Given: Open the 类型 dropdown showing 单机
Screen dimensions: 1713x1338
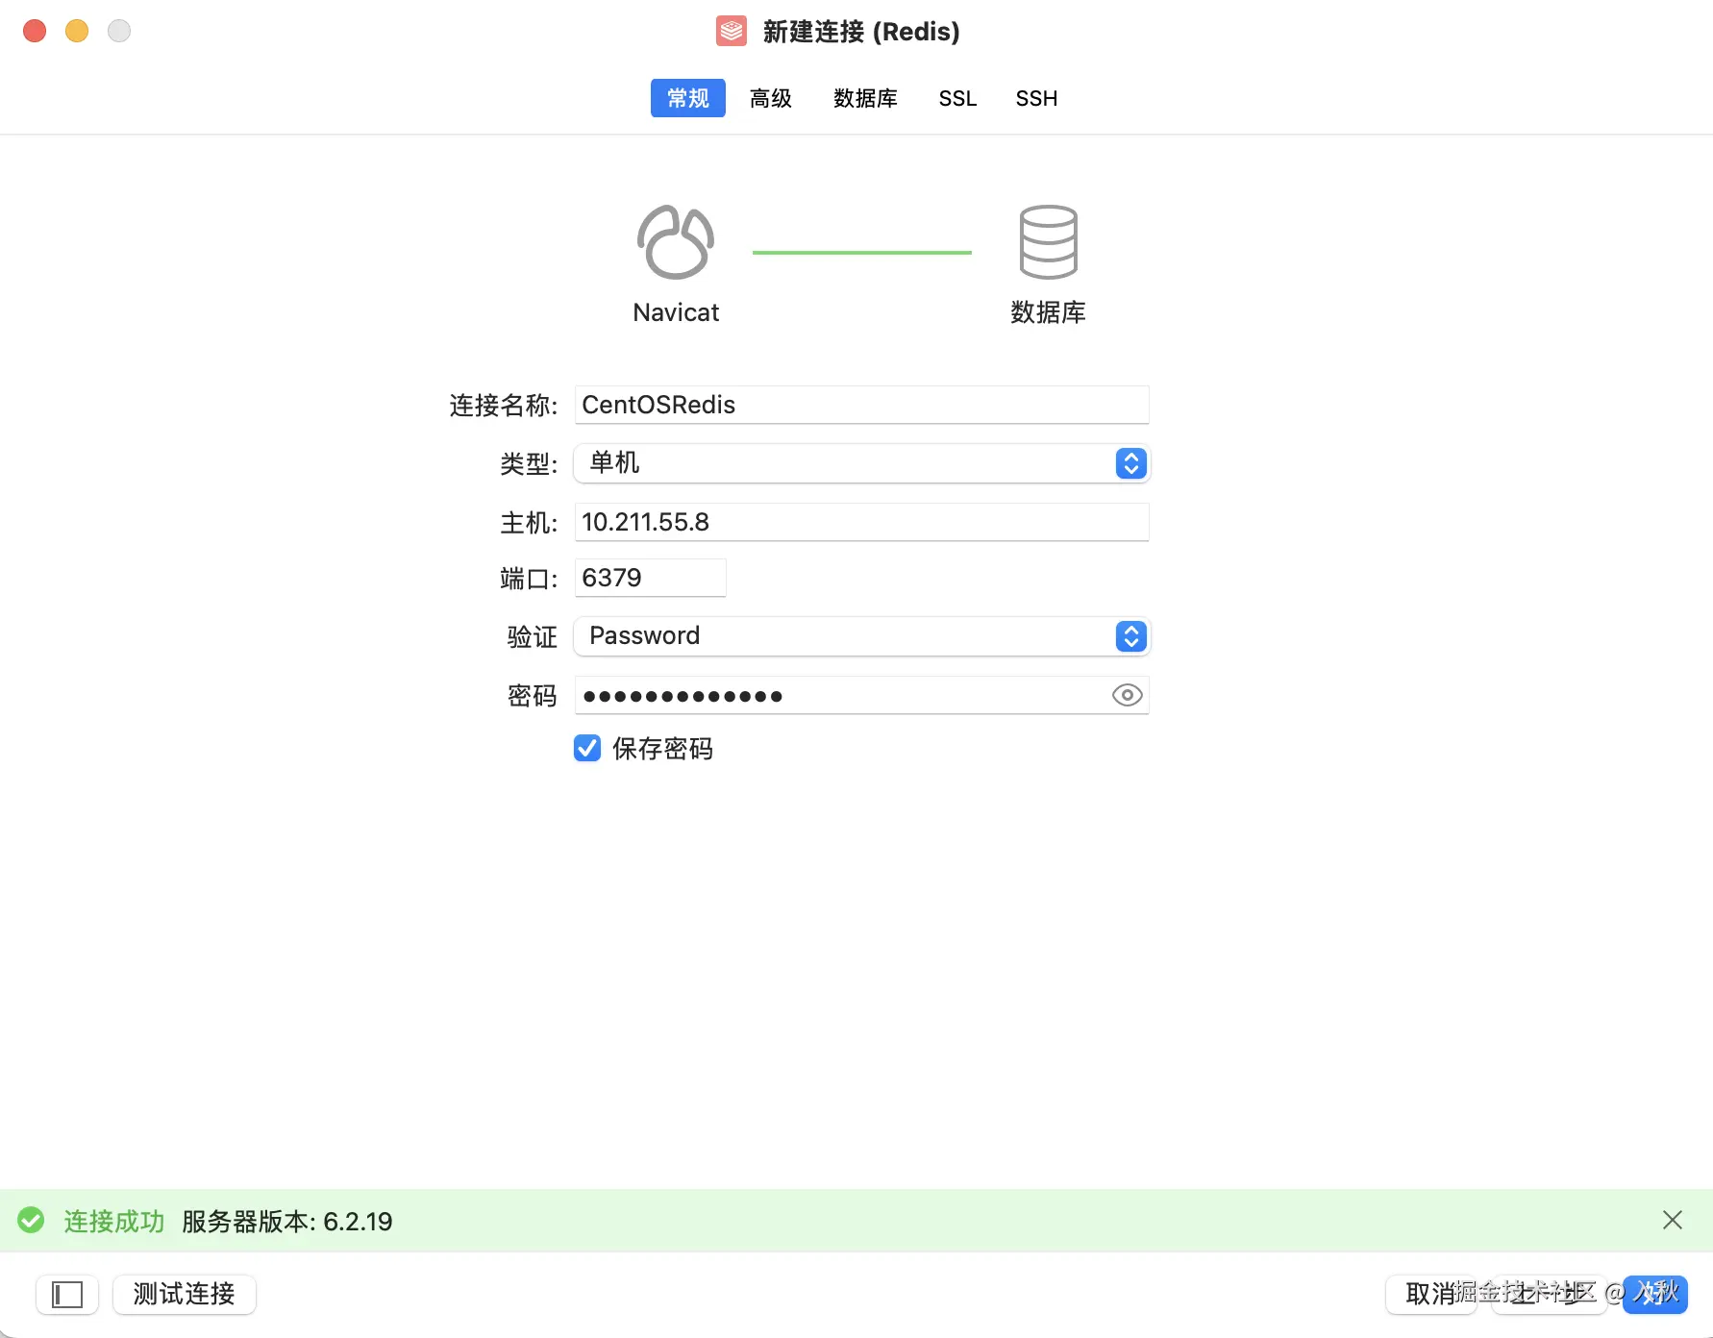Looking at the screenshot, I should 861,463.
